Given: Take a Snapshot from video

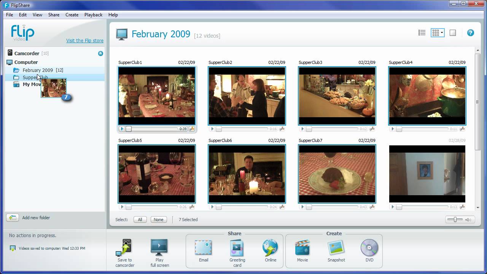Looking at the screenshot, I should pyautogui.click(x=336, y=251).
